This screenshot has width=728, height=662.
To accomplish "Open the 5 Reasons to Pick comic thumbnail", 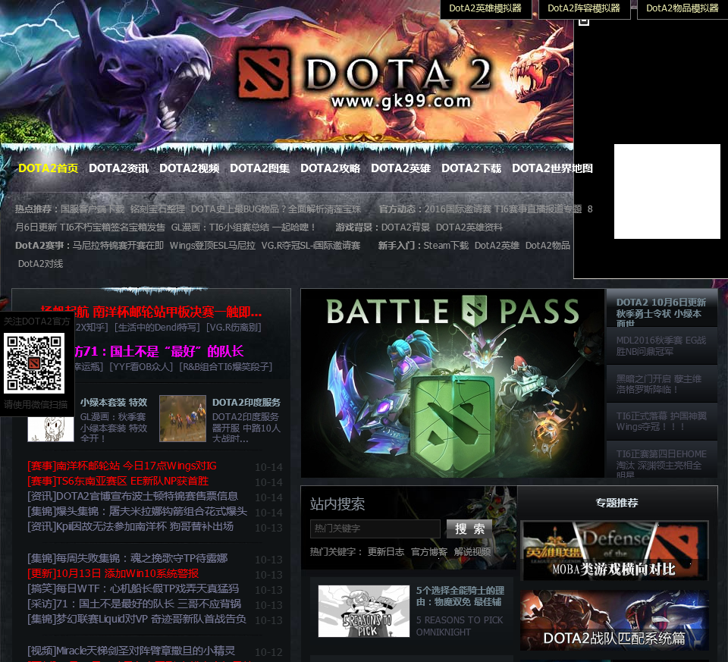I will [363, 611].
